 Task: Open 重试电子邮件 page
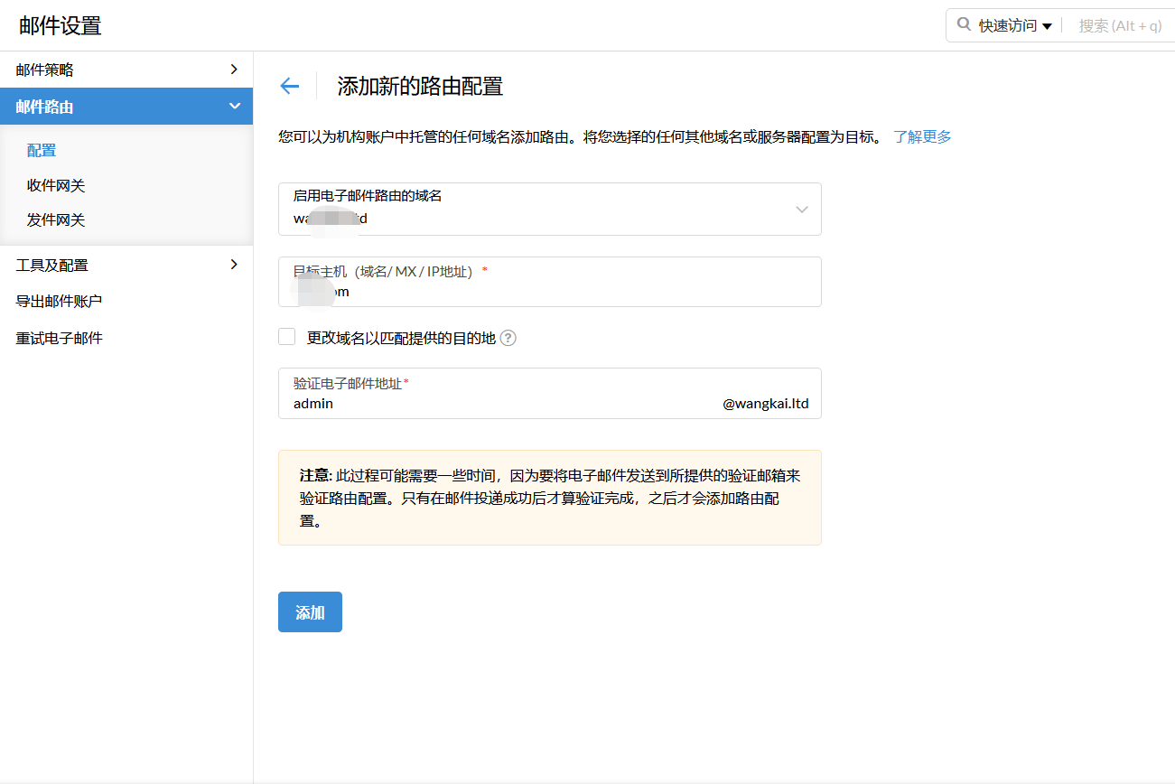[x=59, y=338]
